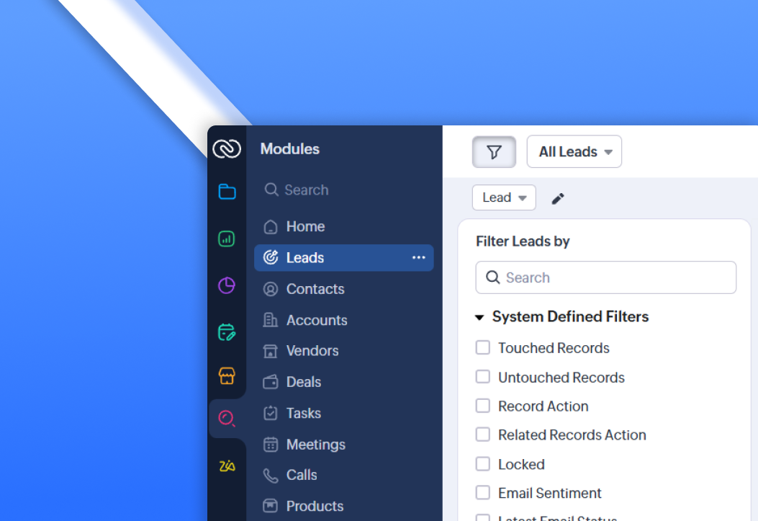Click the pink magnifier rail icon
The image size is (758, 521).
(x=227, y=419)
